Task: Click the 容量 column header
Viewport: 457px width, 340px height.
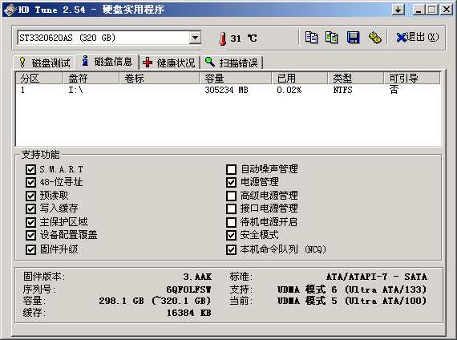Action: pos(236,78)
